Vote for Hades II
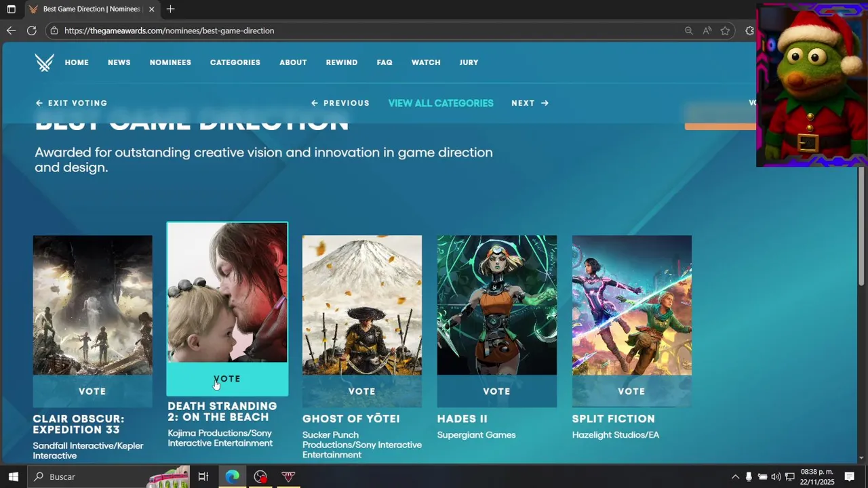This screenshot has width=868, height=488. 497,391
